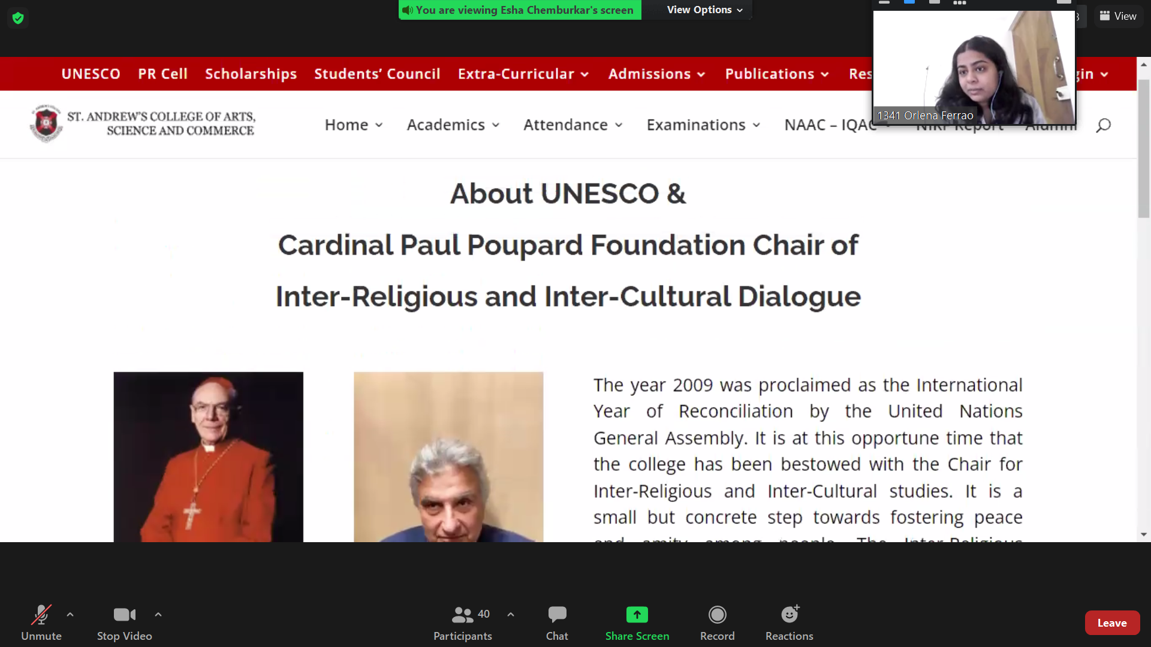Open the NAAC – IQAC menu
Screen dimensions: 1151x647
coord(830,125)
